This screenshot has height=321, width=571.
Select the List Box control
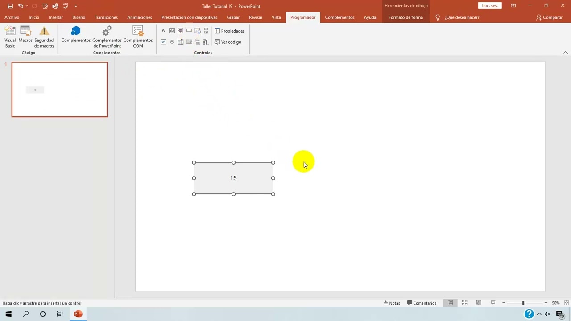point(189,42)
